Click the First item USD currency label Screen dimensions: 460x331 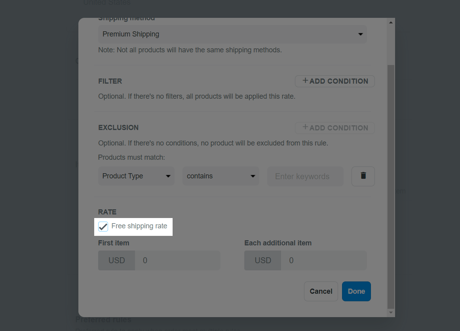pyautogui.click(x=117, y=260)
